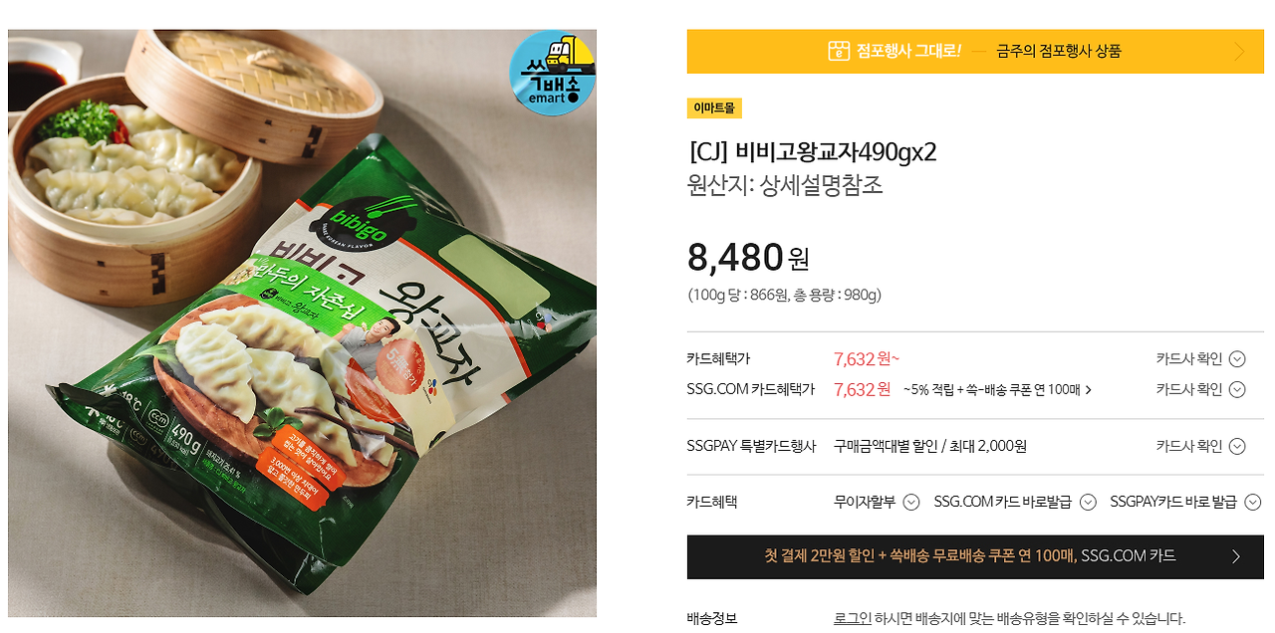1275x633 pixels.
Task: Expand 카드사 확인 for SSGPAY 특별카드행사 row
Action: coord(1200,446)
